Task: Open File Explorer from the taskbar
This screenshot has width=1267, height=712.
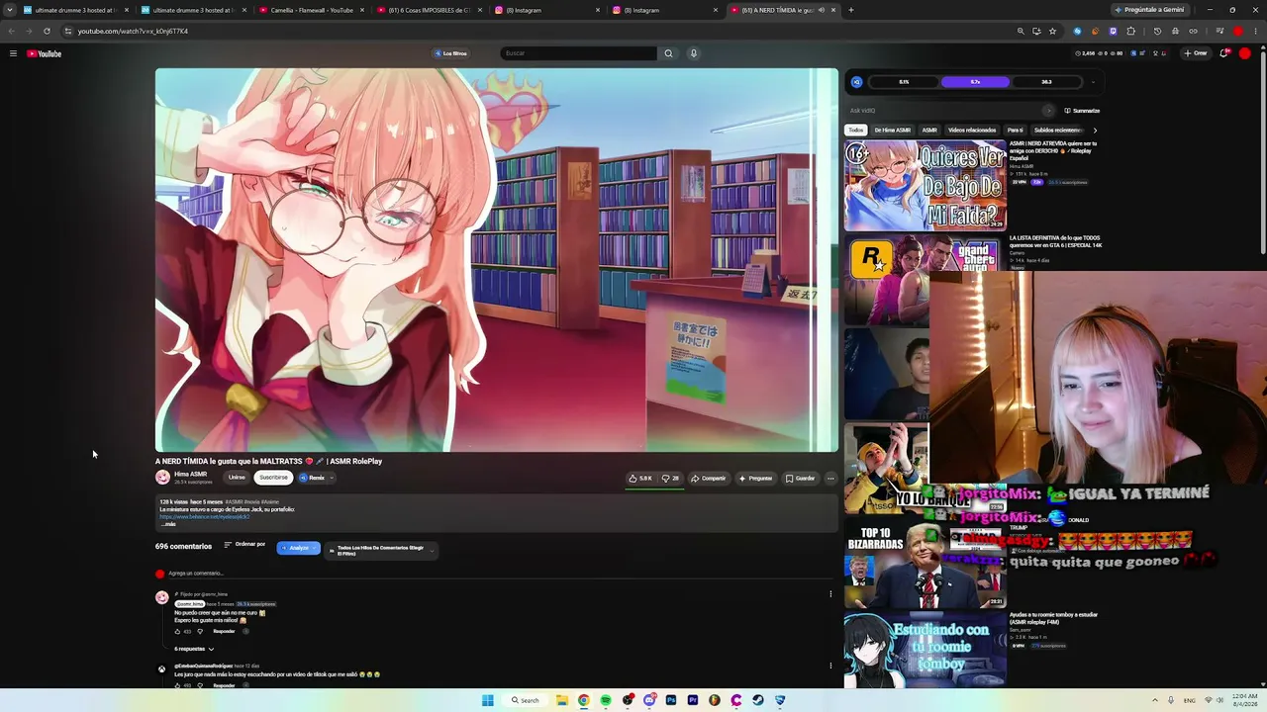Action: click(561, 700)
